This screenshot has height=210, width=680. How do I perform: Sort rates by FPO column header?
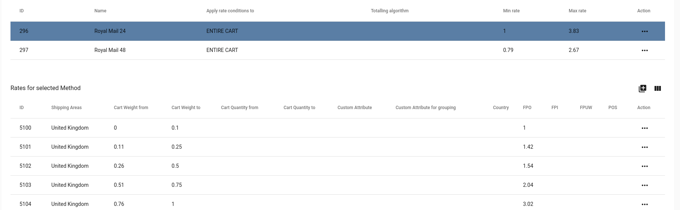[527, 108]
